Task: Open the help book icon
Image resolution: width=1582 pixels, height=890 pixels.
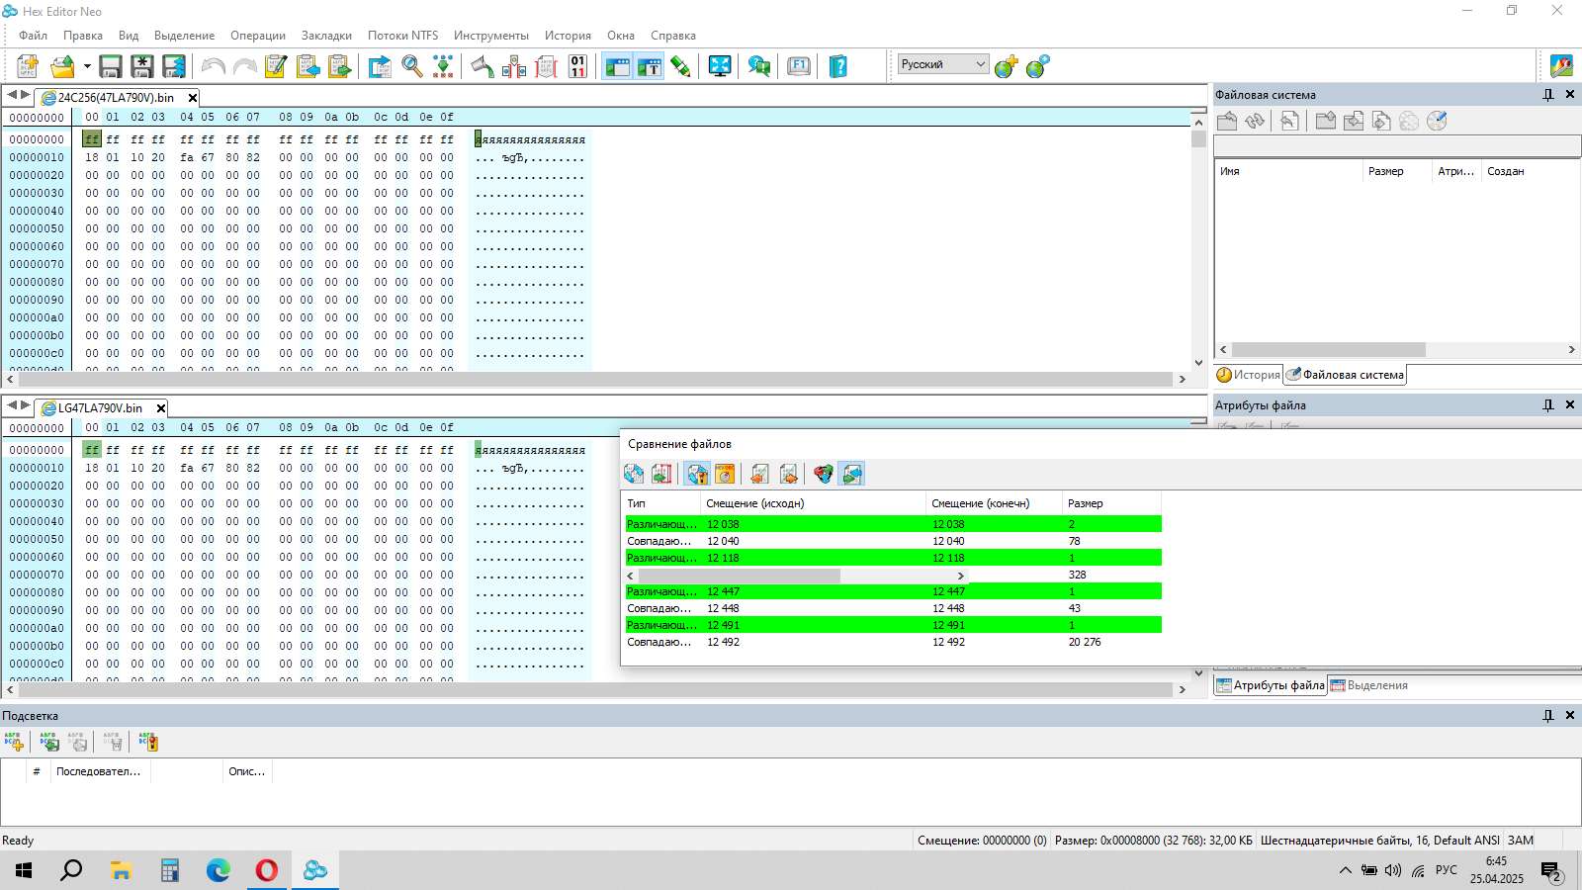Action: click(838, 66)
